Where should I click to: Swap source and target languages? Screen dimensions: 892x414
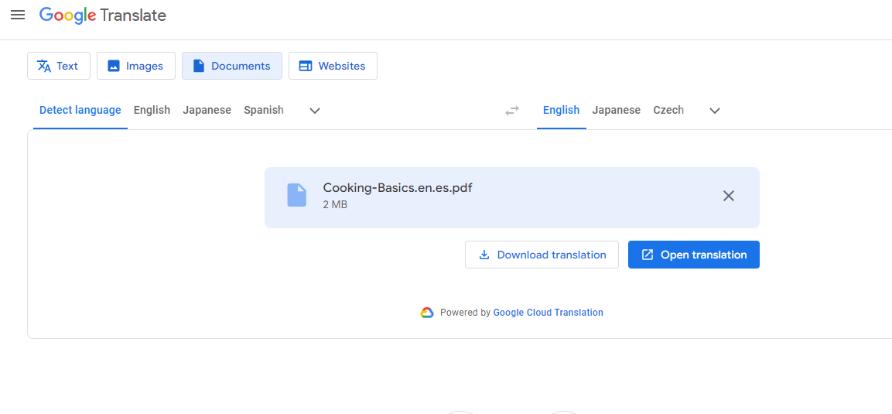click(x=512, y=111)
